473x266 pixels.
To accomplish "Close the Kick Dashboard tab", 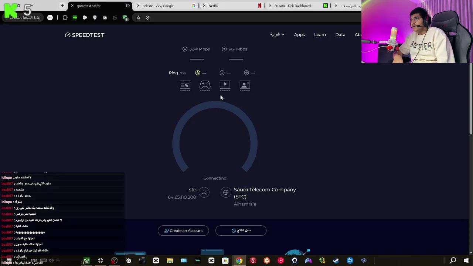I will coord(270,6).
